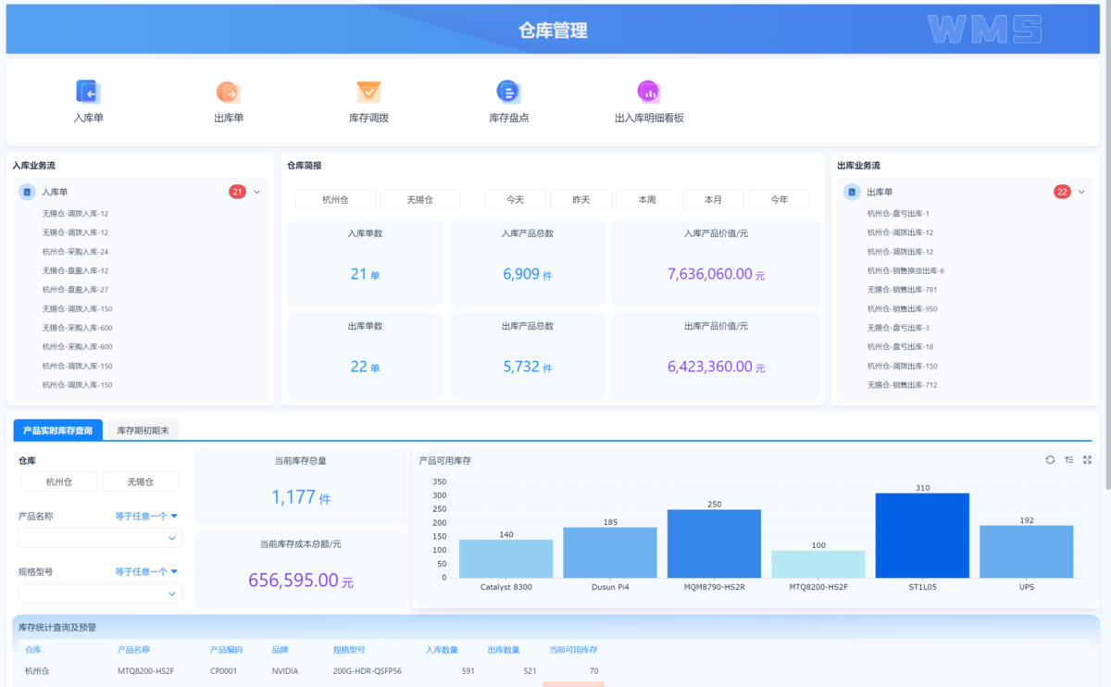Open 规格型号 operator dropdown 等于任意一个
Viewport: 1111px width, 687px height.
[146, 571]
